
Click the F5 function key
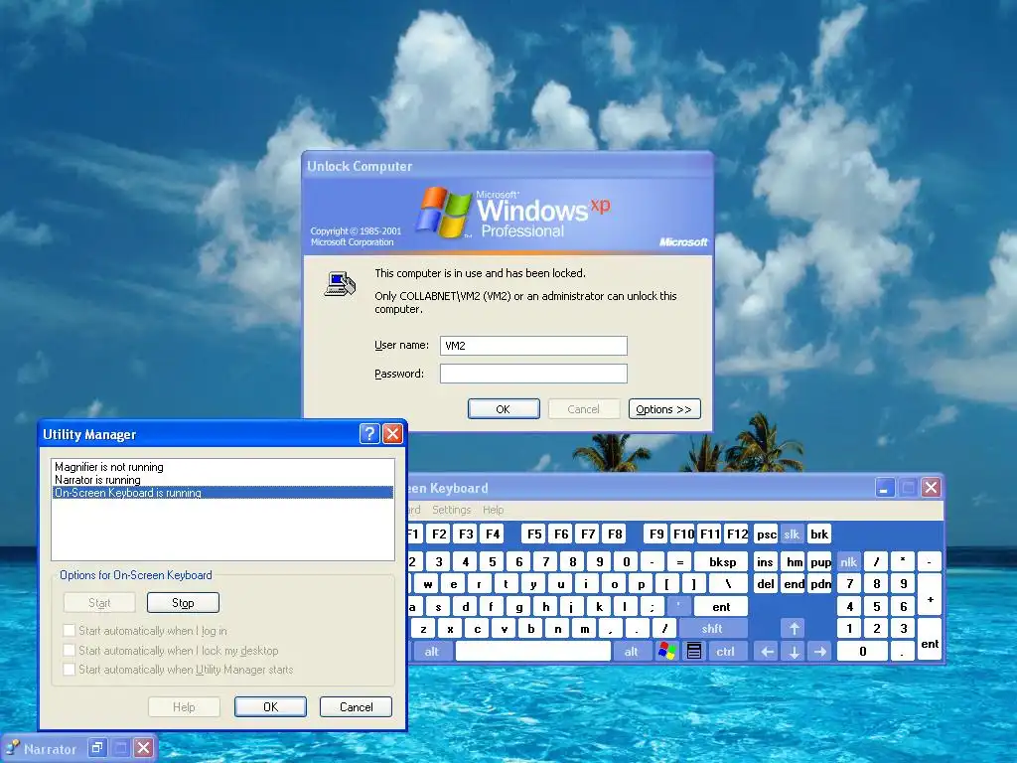(x=533, y=534)
